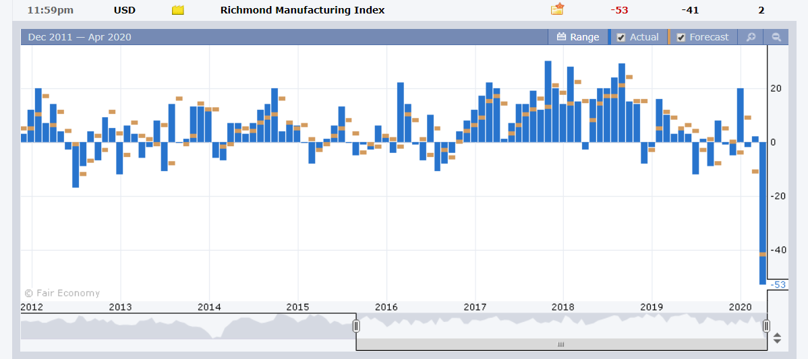Screen dimensions: 808x359
Task: Click the 2016 year label on axis
Action: pos(386,307)
